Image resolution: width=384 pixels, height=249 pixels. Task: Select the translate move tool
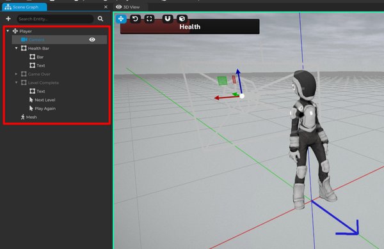click(x=121, y=19)
